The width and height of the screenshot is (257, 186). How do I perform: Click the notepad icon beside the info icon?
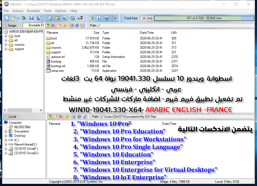[91, 18]
